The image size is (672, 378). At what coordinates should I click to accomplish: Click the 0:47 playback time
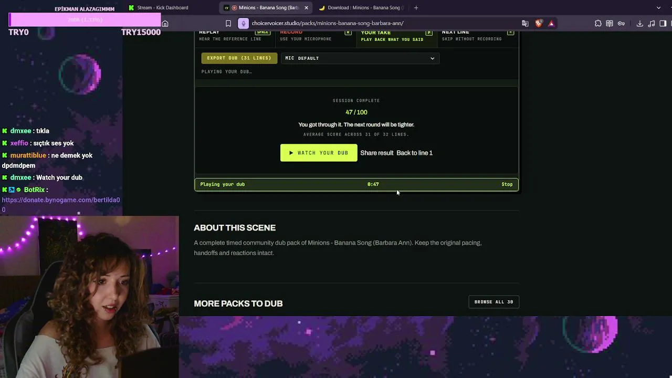click(x=373, y=184)
